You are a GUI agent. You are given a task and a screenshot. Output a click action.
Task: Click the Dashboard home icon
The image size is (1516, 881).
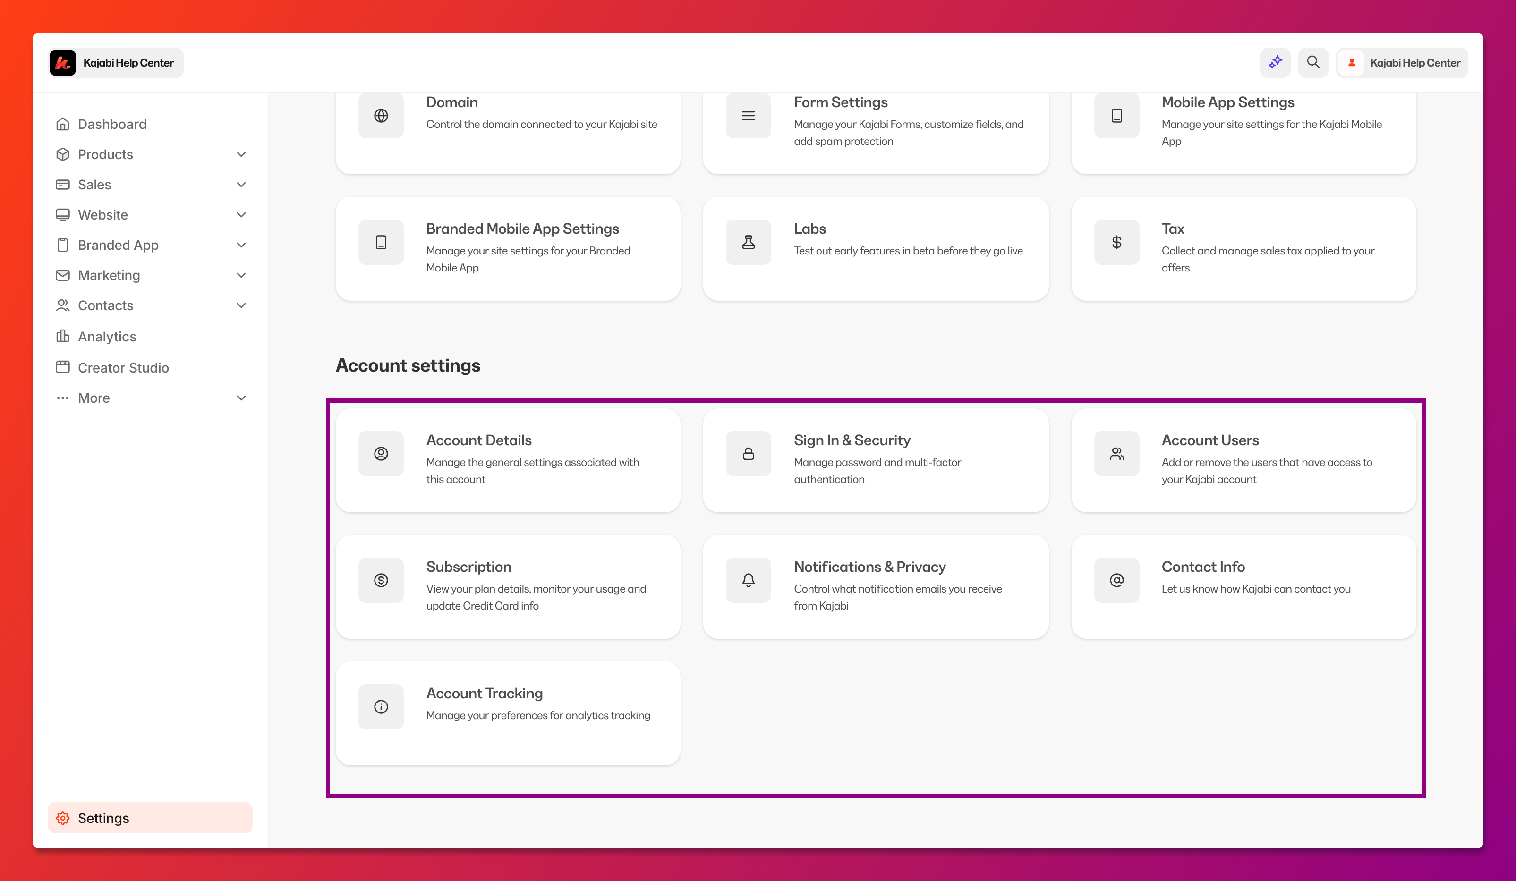pos(62,124)
